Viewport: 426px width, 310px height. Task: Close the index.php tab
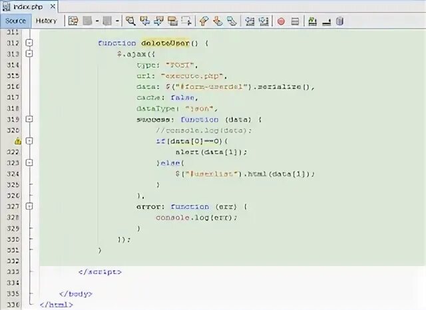coord(53,6)
